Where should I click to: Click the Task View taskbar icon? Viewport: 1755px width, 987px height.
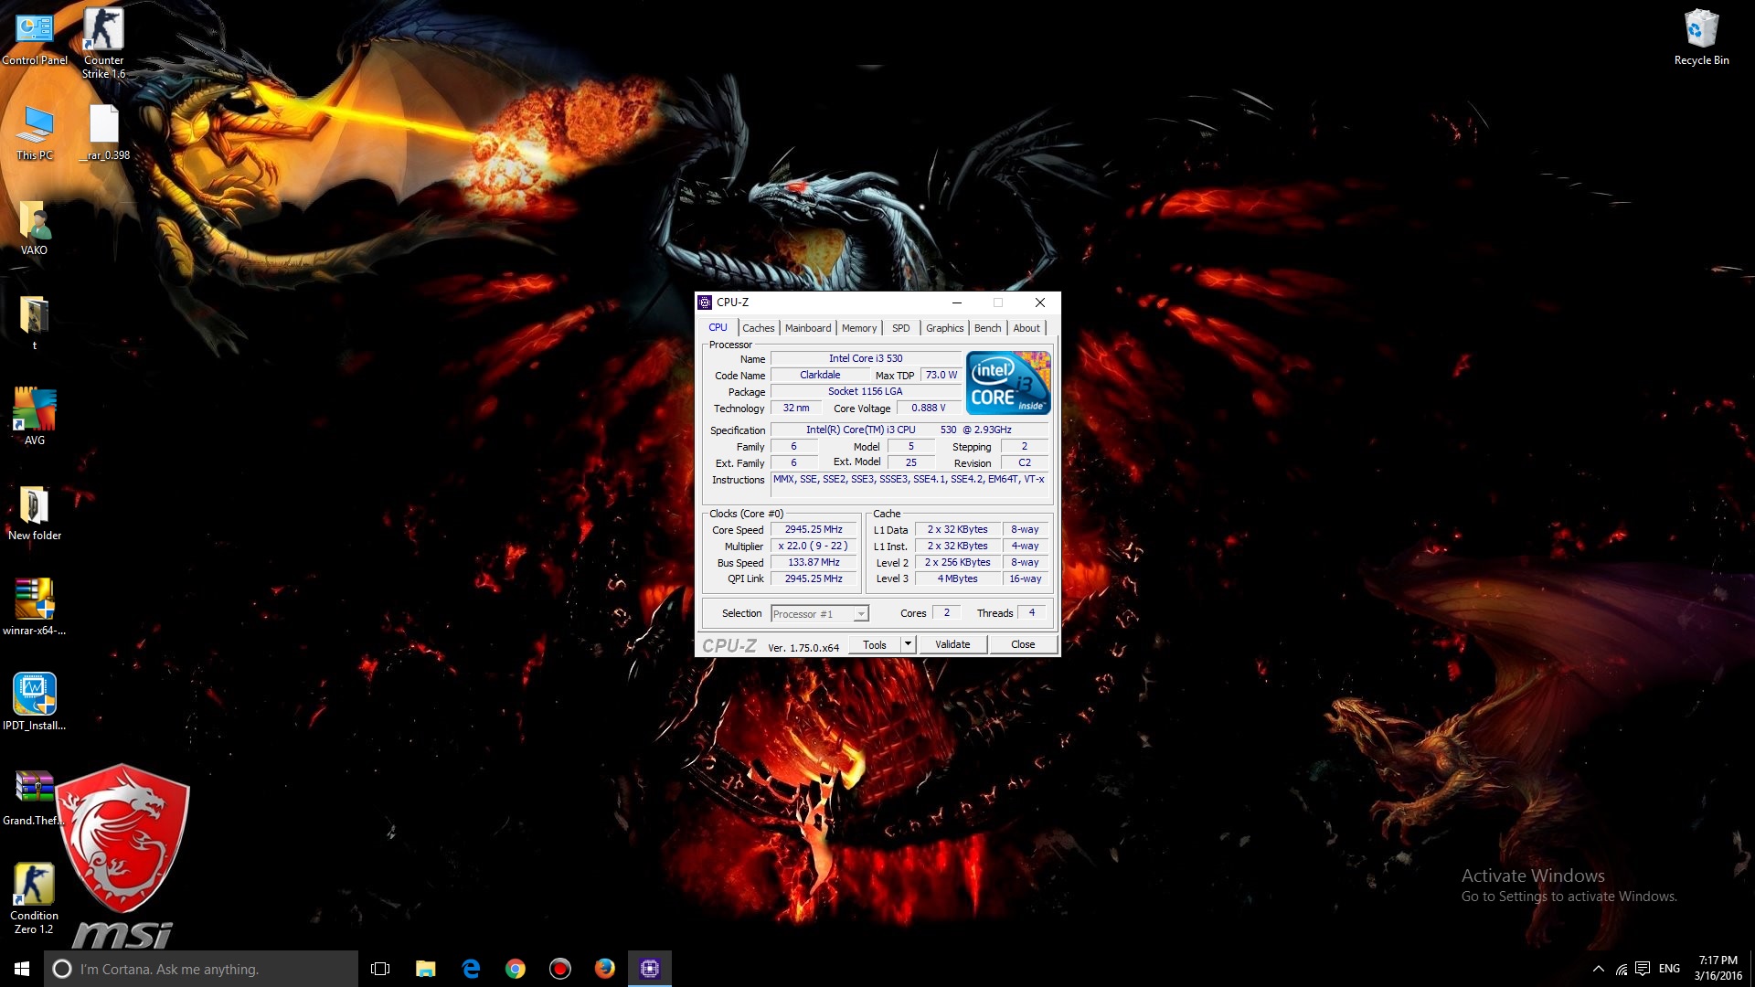click(380, 969)
